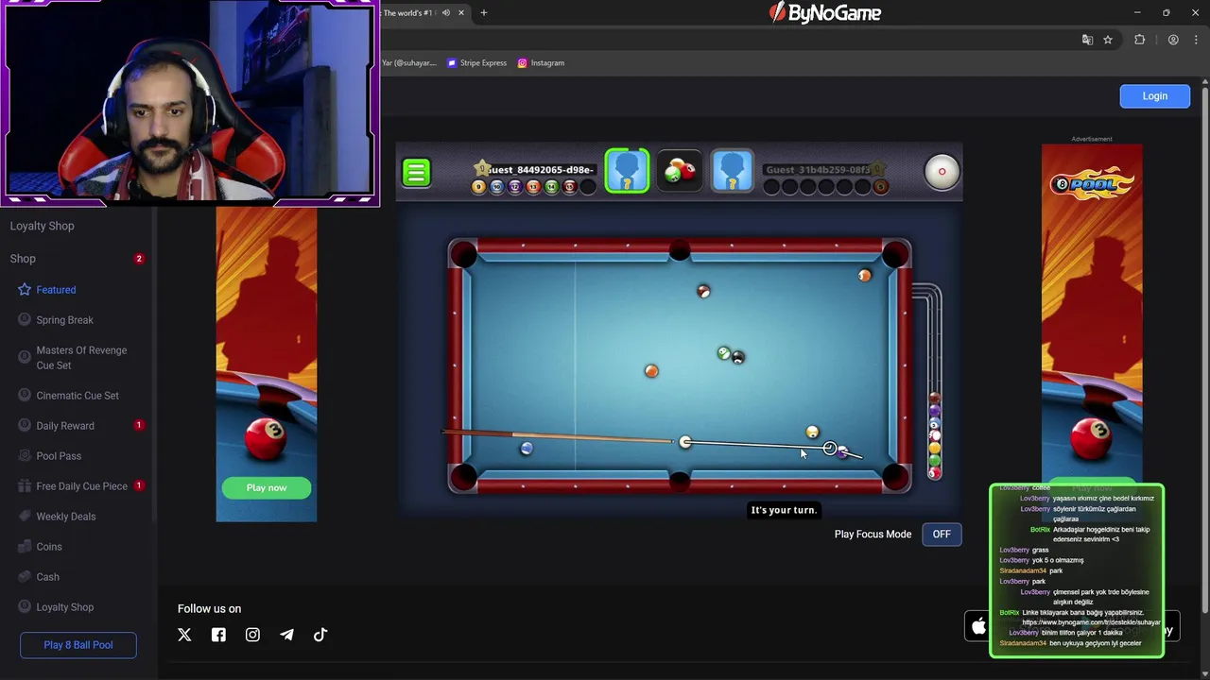Screen dimensions: 1210x680
Task: Bookmark this page with the star icon
Action: click(1108, 40)
